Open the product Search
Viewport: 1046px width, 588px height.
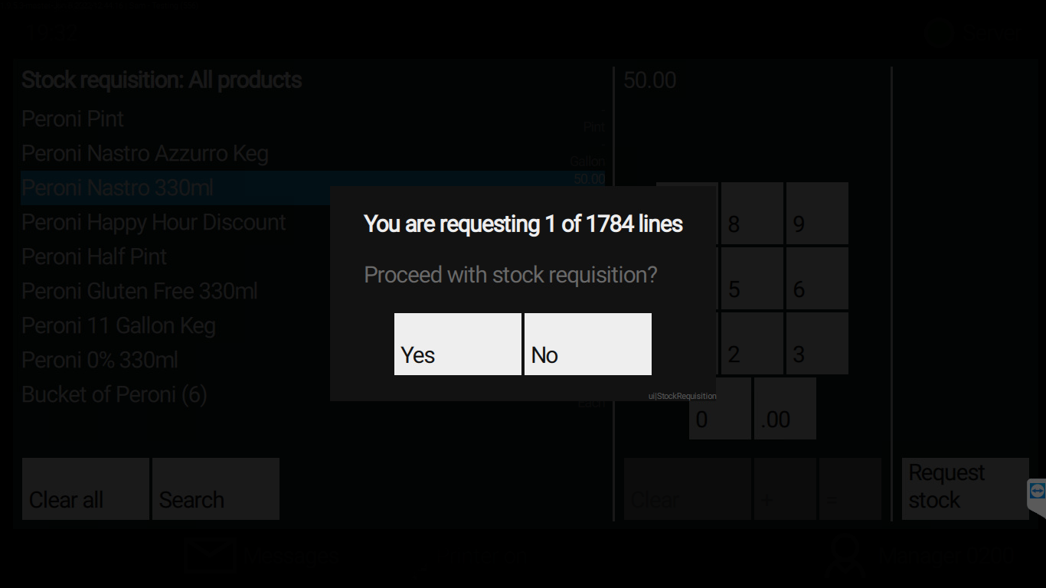(215, 488)
